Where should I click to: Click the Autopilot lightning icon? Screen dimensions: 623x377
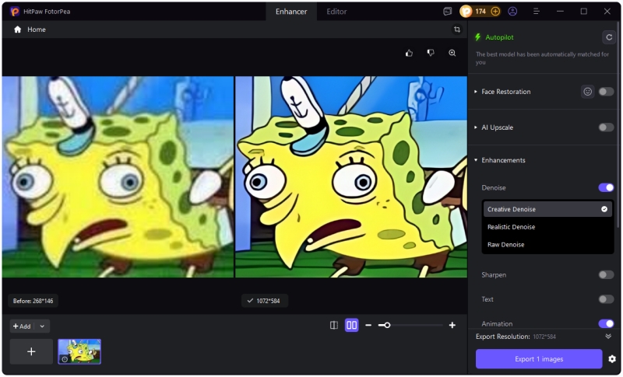coord(478,37)
